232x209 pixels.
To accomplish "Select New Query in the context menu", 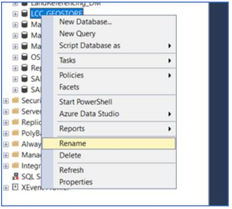I will 109,33.
